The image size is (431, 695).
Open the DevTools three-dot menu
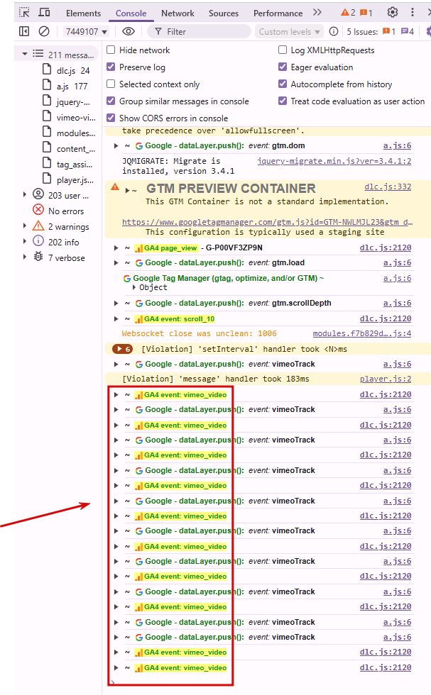(x=413, y=13)
